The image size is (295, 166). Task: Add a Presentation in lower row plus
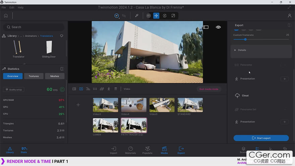tap(285, 122)
